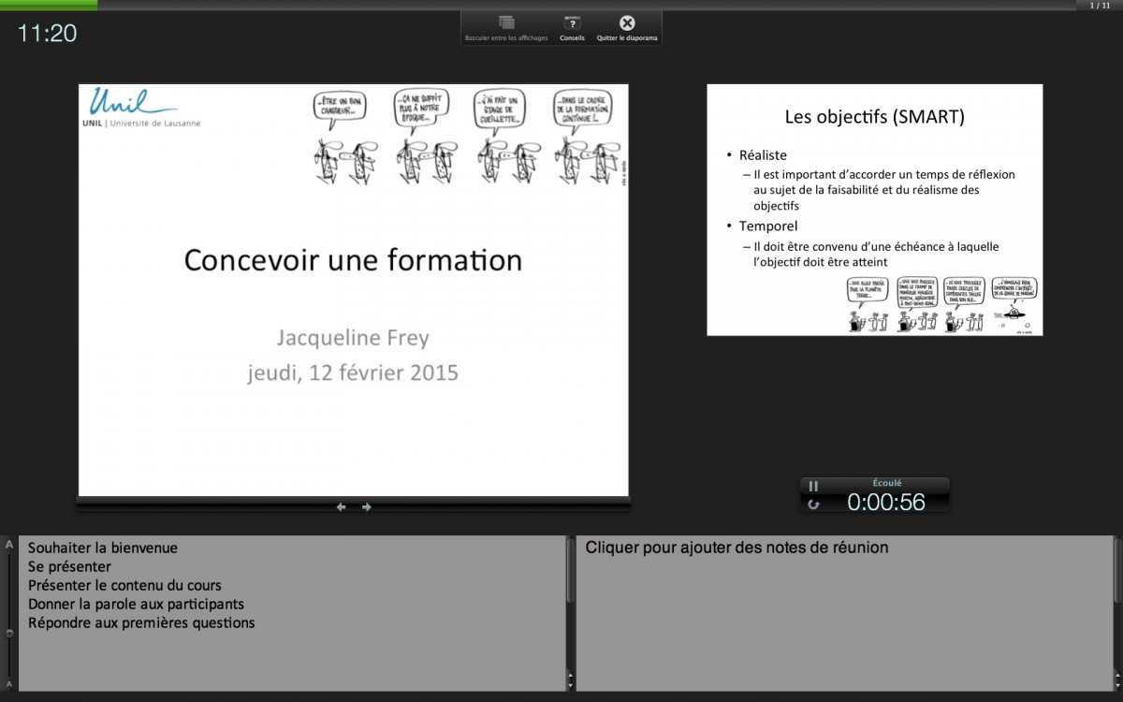The height and width of the screenshot is (702, 1123).
Task: Click the meeting notes pane scrollbar
Action: [1116, 571]
